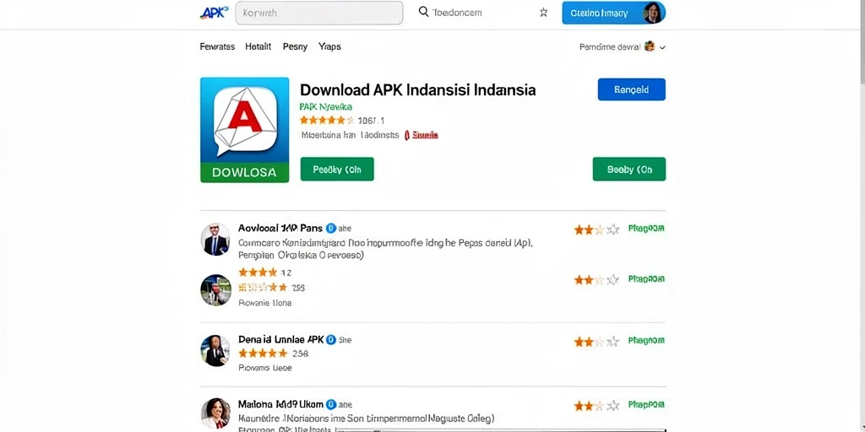Click the Download APK Indansisi Indansia title
Viewport: 865px width, 432px height.
tap(417, 89)
